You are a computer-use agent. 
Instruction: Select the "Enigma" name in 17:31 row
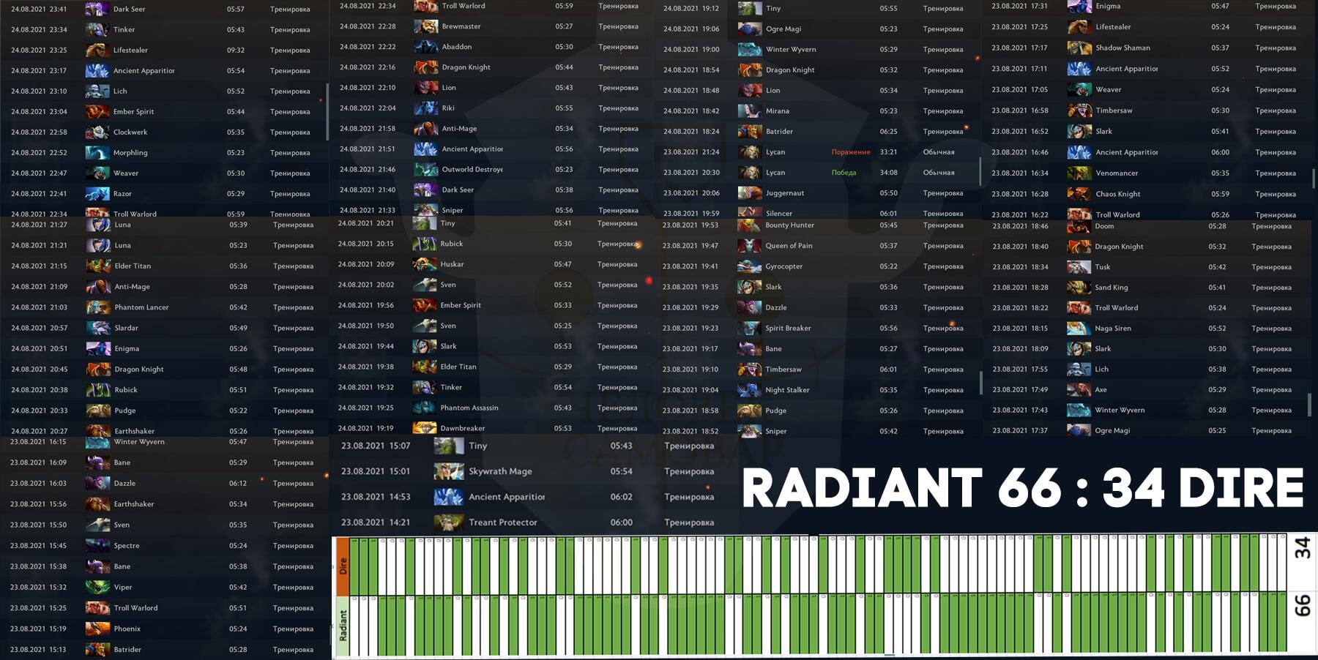coord(1108,6)
